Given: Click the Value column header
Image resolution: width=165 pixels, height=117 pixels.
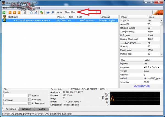Looking at the screenshot, I should (x=153, y=60).
